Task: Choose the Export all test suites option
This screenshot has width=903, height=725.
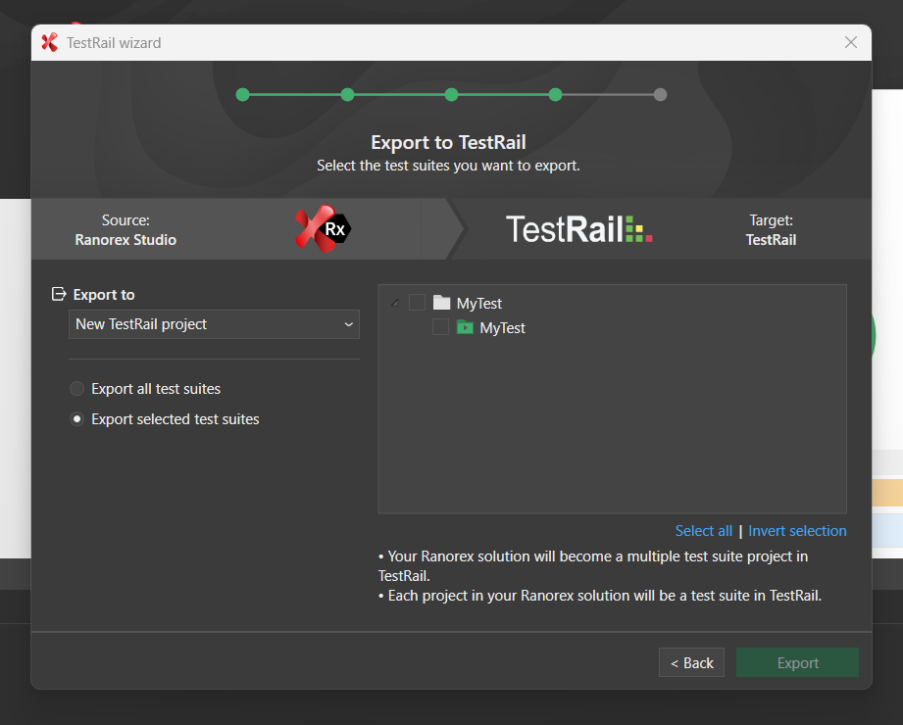Action: click(77, 389)
